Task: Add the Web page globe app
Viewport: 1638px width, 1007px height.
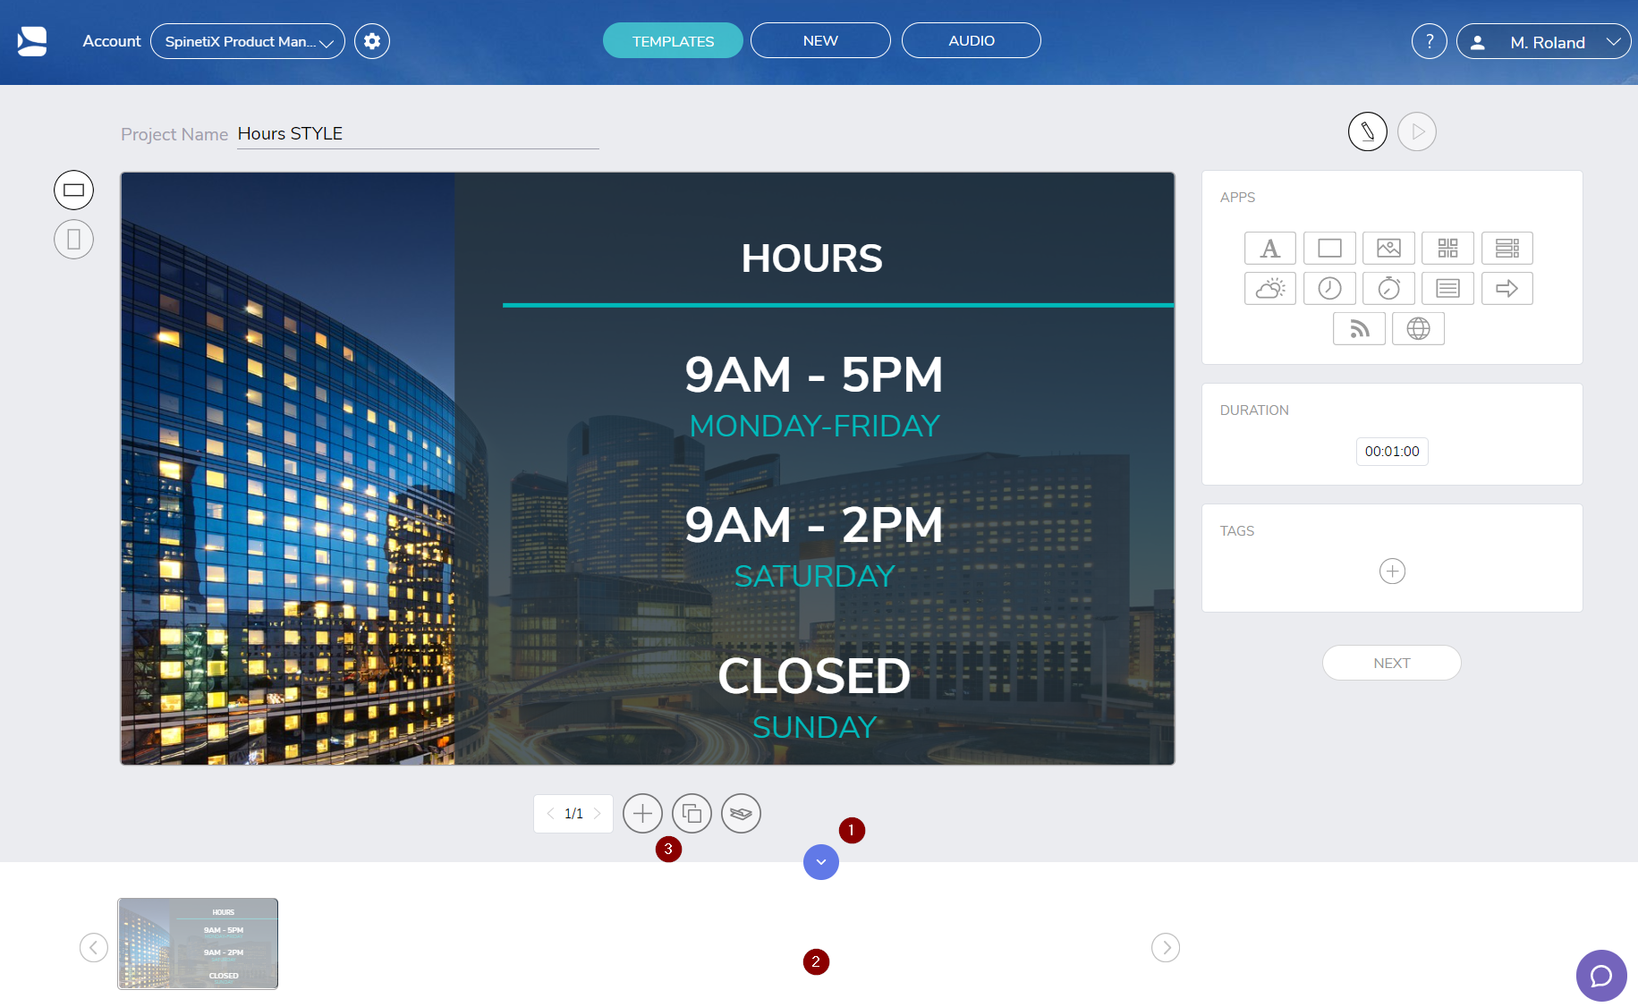Action: [x=1418, y=328]
